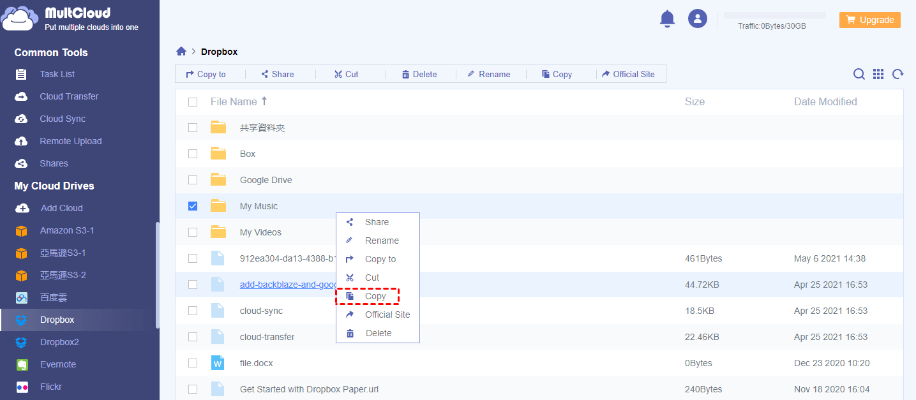Choose Rename in the context menu
Image resolution: width=916 pixels, height=400 pixels.
[x=377, y=241]
